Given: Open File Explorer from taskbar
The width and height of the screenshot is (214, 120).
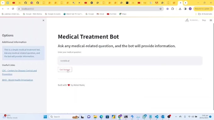Looking at the screenshot, I should (95, 117).
